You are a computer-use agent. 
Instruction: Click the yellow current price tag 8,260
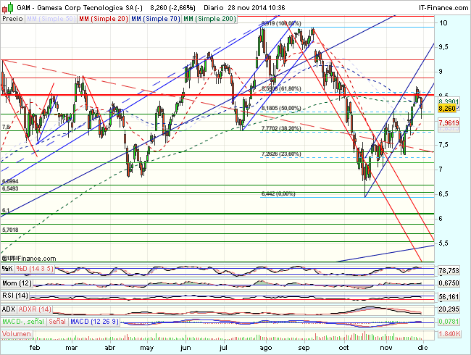(x=447, y=109)
